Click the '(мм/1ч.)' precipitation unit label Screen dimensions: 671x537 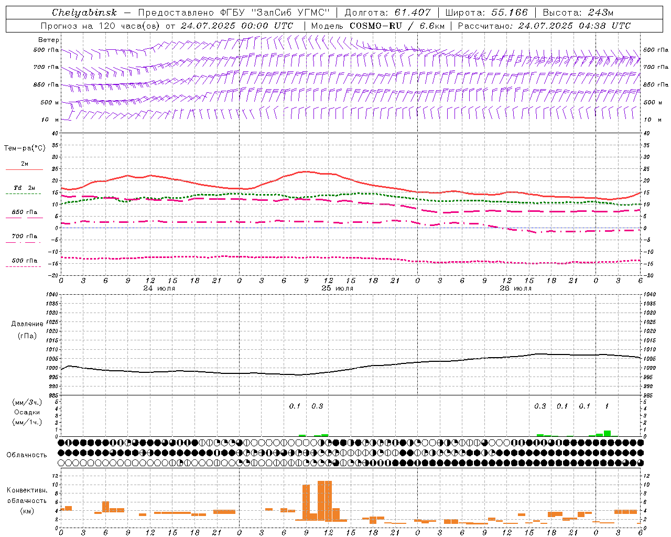click(27, 422)
